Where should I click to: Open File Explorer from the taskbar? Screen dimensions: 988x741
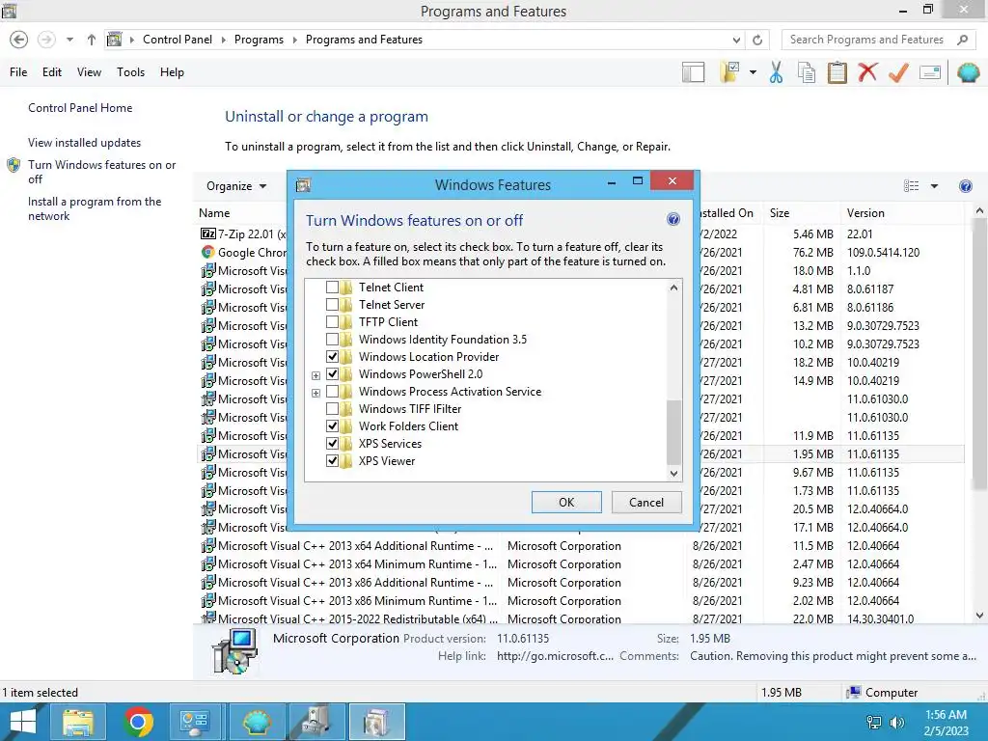click(77, 722)
